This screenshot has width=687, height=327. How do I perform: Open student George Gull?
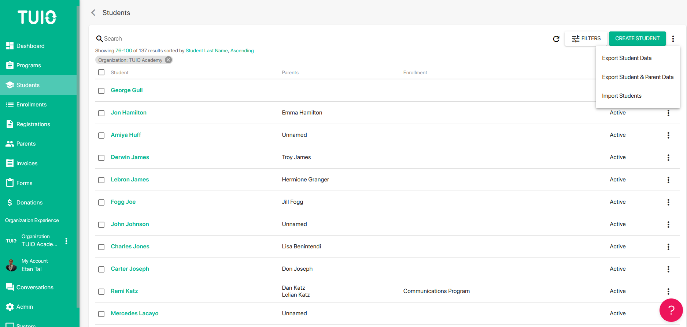(127, 90)
